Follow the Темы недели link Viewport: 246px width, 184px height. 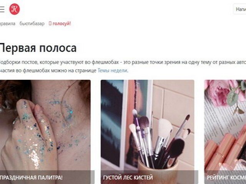[x=113, y=71]
